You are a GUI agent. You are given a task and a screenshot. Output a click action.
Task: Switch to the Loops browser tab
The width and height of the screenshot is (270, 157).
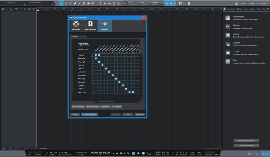[x=246, y=9]
